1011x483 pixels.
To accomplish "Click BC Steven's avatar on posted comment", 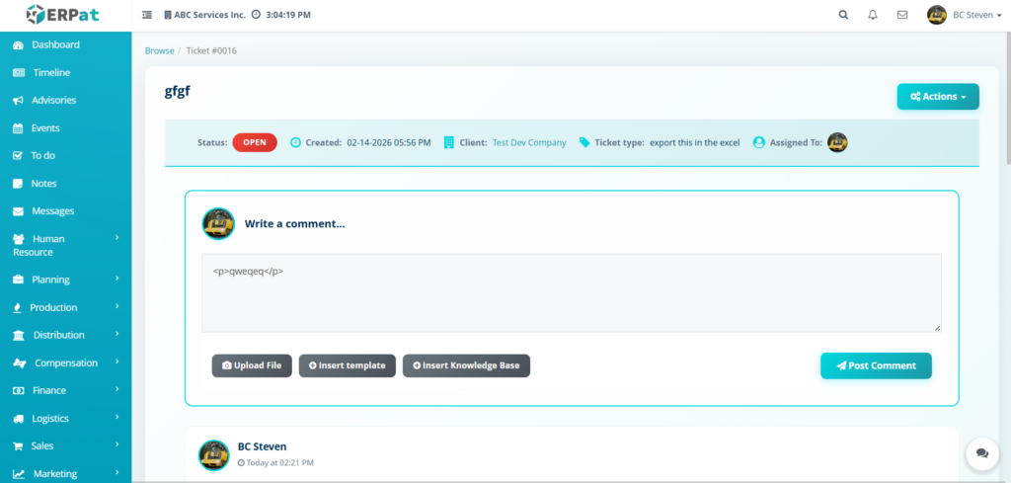I will 214,454.
